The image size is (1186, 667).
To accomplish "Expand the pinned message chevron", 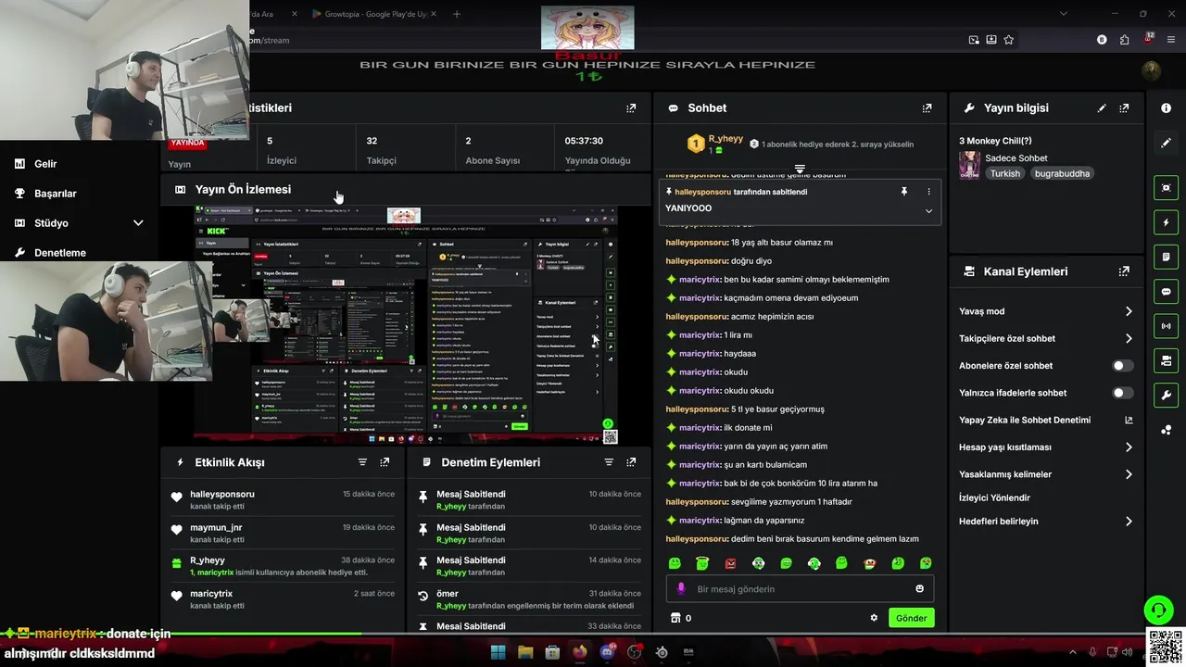I will (928, 211).
